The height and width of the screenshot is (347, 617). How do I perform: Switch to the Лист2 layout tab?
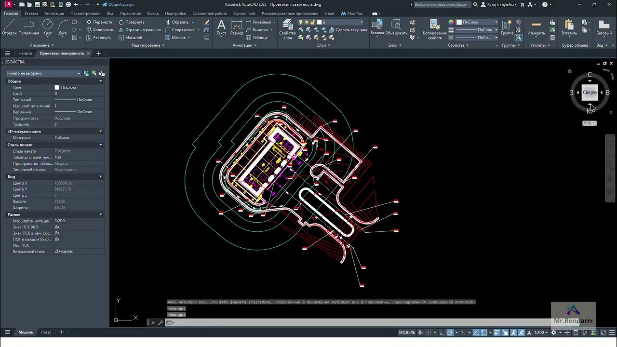[46, 332]
